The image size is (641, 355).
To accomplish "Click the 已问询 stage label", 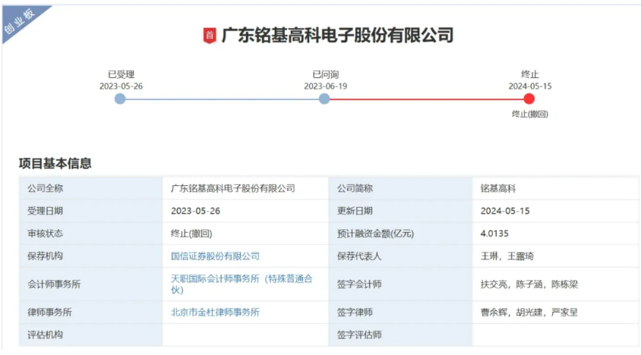I will click(325, 74).
